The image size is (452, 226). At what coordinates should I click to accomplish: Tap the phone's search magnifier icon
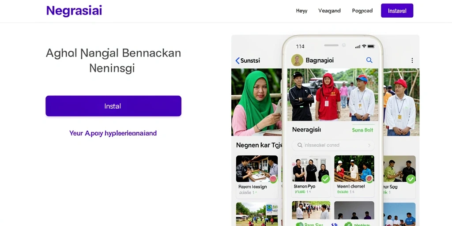coord(369,60)
